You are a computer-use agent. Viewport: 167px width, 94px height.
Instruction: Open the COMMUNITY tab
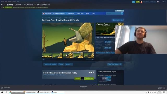tap(30, 5)
